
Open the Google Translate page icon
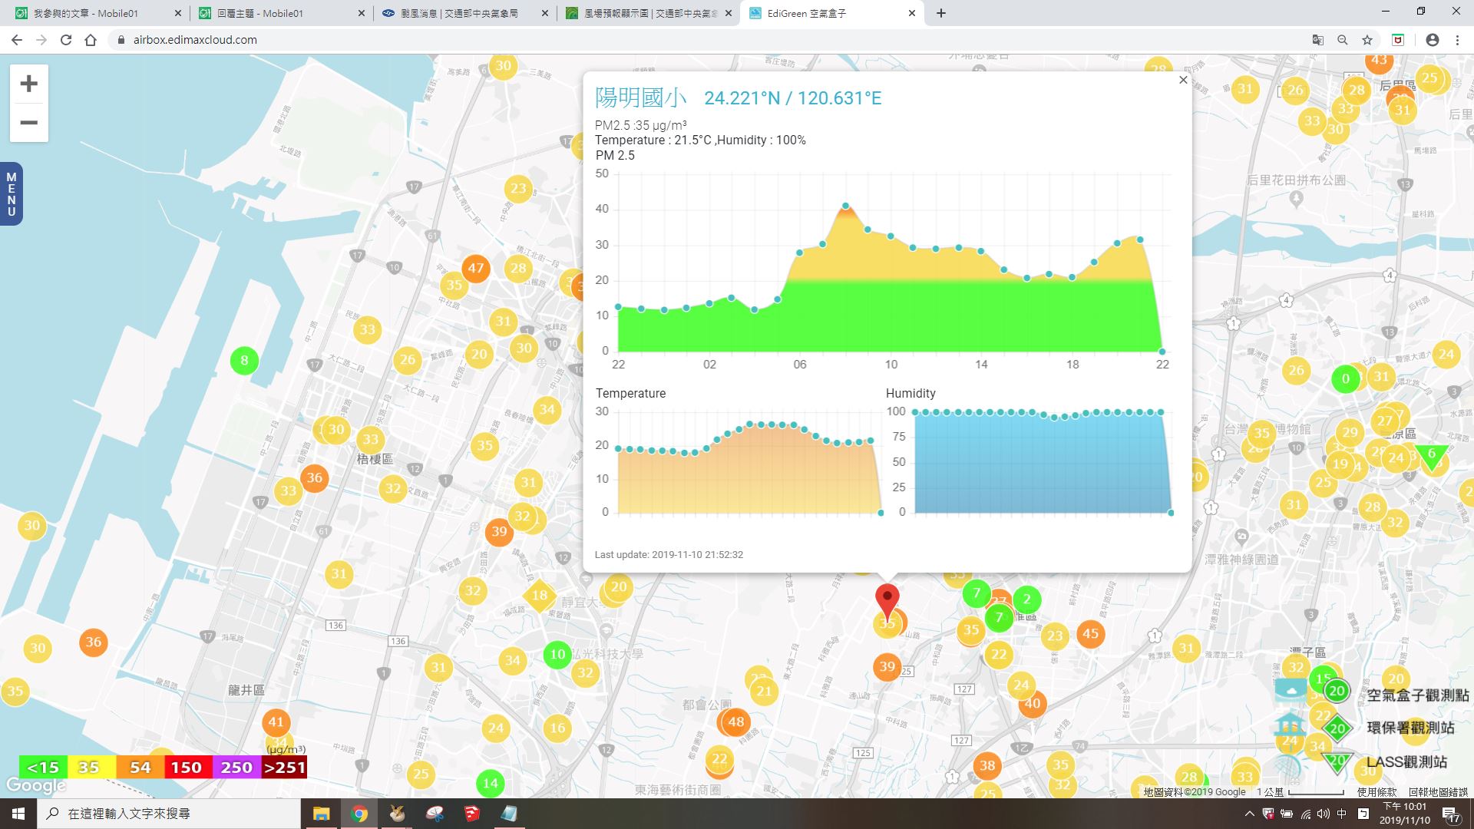[x=1318, y=40]
